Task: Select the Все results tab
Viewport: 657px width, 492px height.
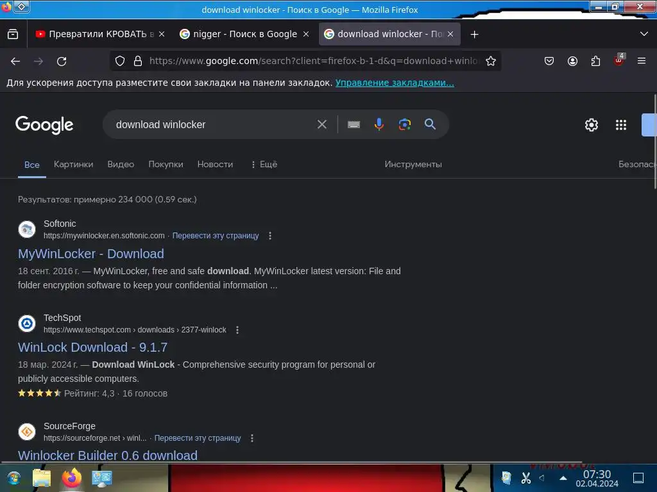Action: click(x=32, y=165)
